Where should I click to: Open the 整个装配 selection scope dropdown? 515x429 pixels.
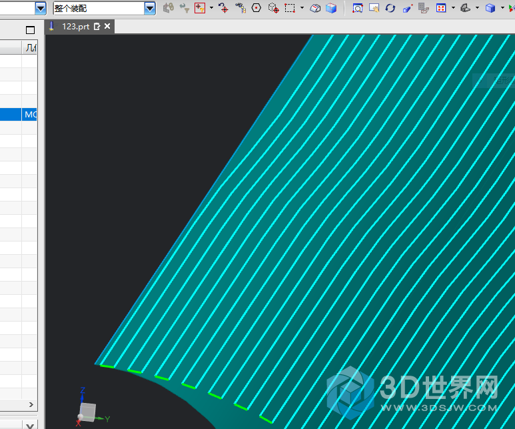click(x=150, y=8)
